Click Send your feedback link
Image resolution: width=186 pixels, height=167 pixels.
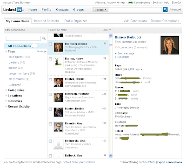(x=83, y=162)
